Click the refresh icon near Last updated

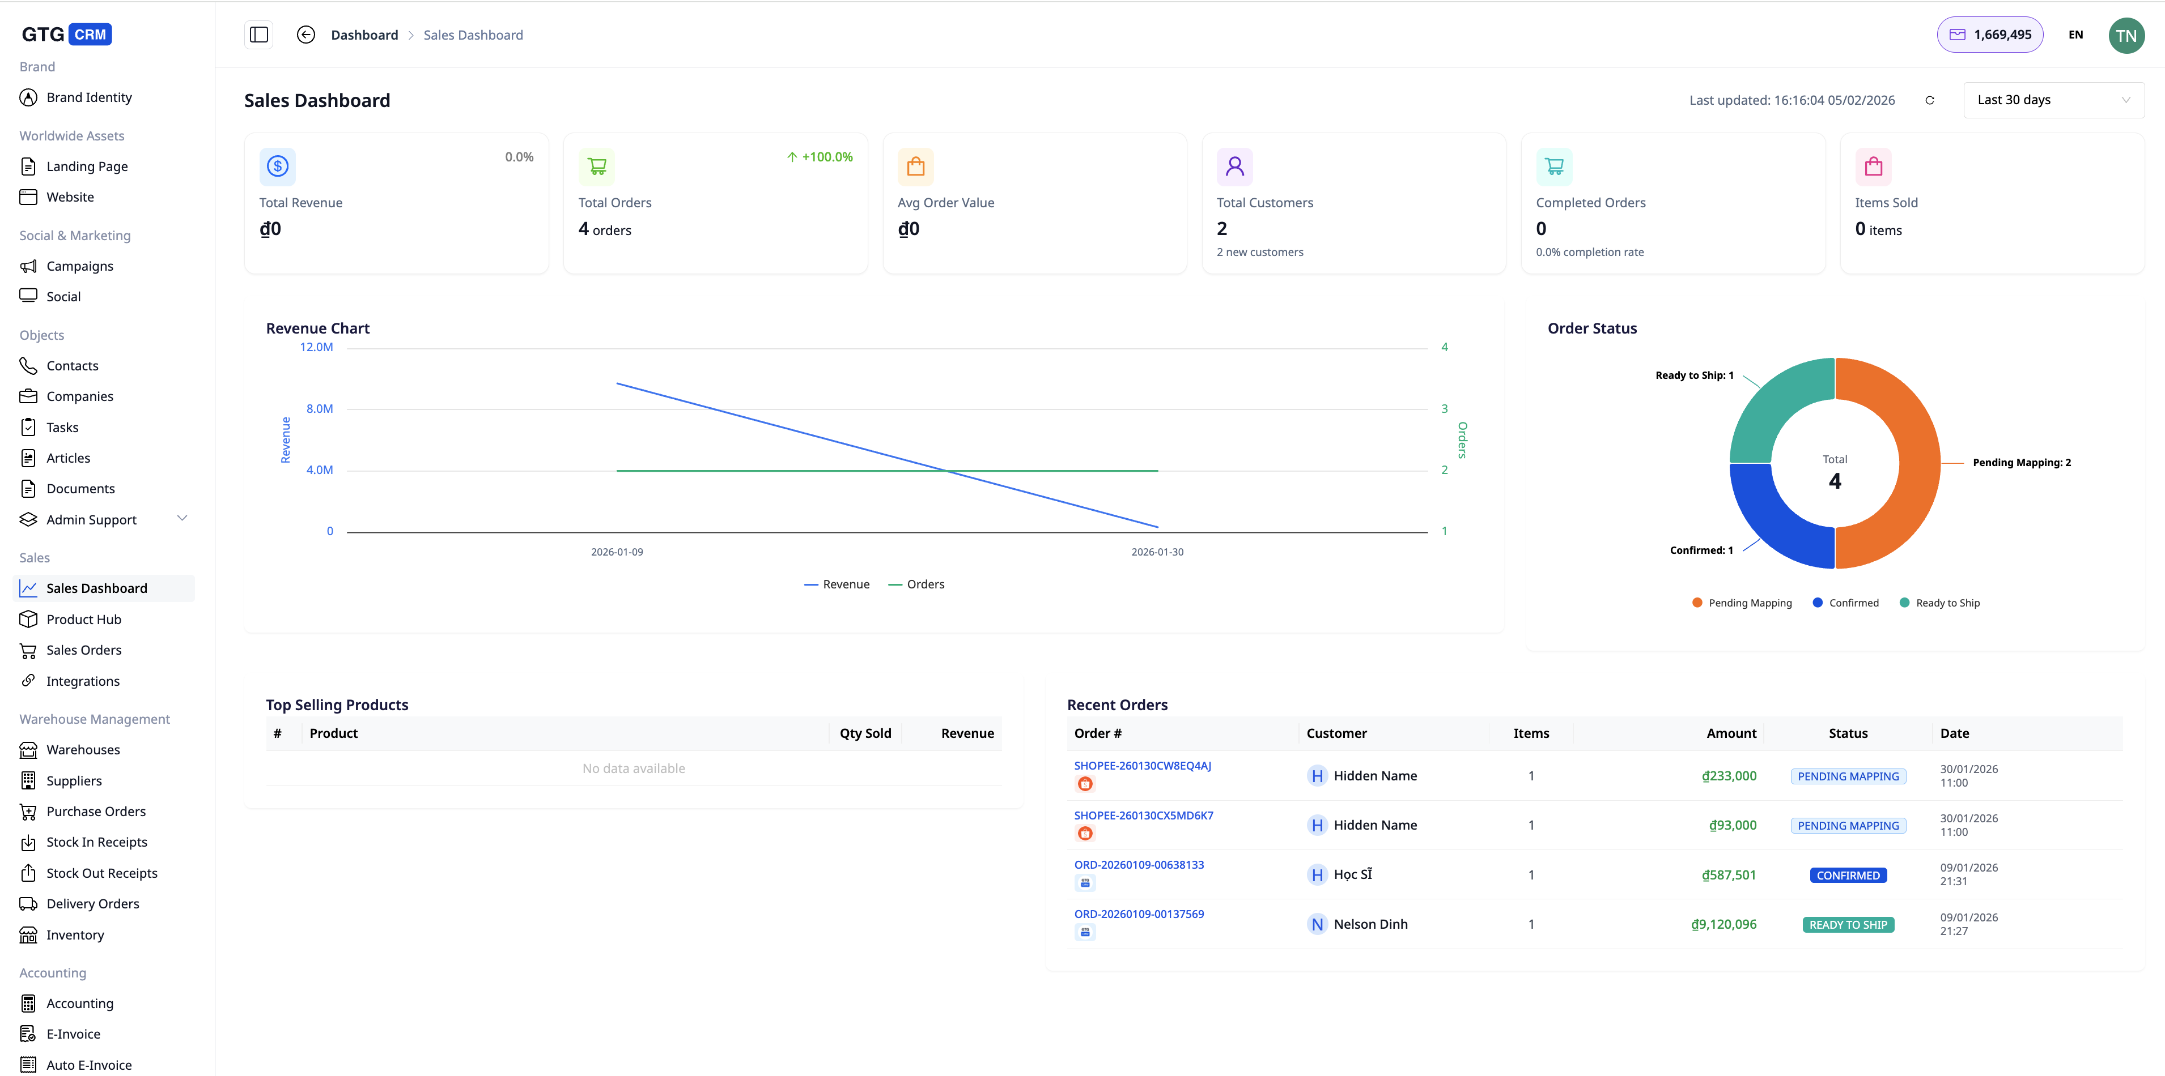coord(1930,100)
